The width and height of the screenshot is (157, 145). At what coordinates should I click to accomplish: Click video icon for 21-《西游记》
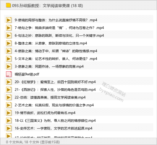point(9,90)
